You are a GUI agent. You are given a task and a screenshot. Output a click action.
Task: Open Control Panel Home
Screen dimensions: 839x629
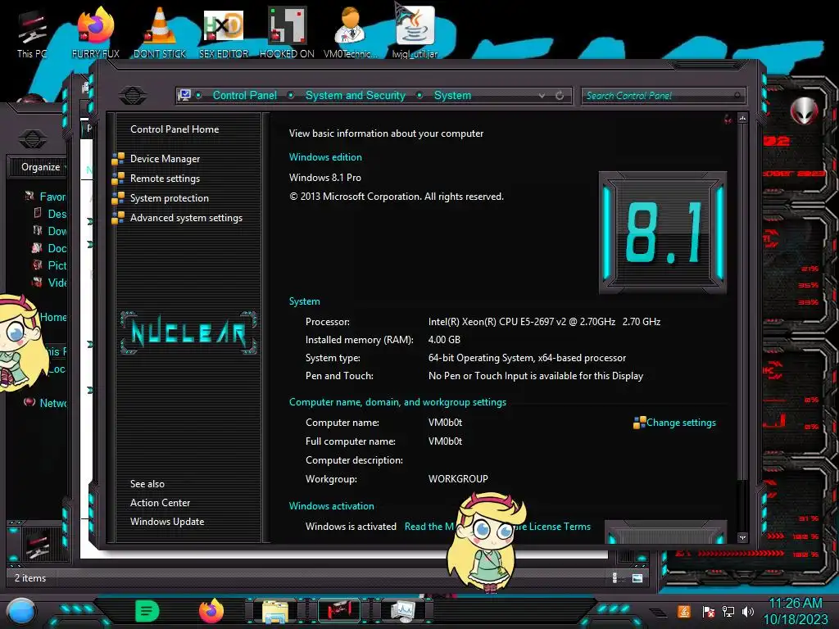pos(175,129)
